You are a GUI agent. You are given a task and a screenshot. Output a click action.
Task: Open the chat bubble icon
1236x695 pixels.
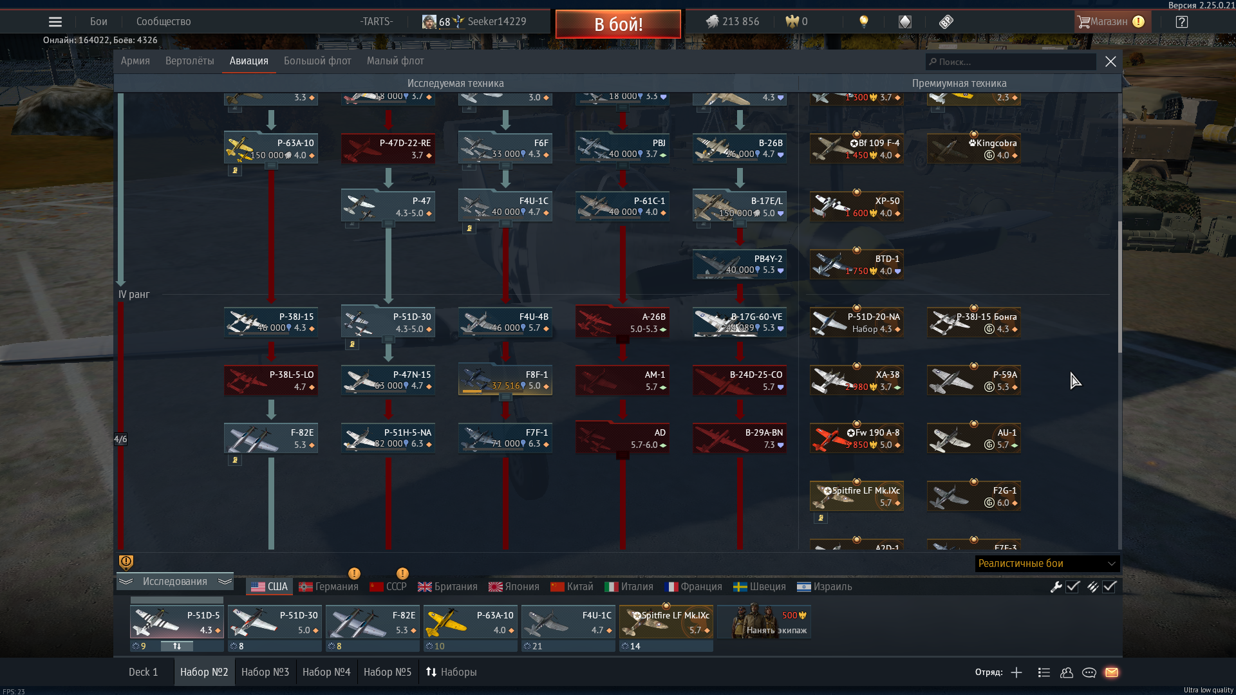1089,672
